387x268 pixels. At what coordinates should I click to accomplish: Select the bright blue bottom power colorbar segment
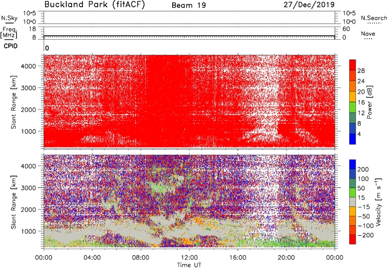pyautogui.click(x=353, y=139)
